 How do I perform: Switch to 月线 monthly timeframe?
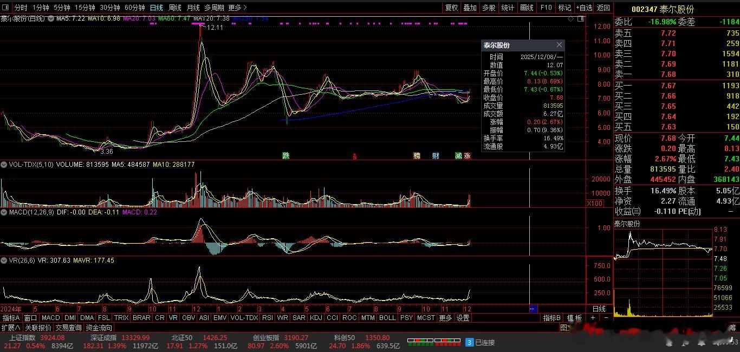pos(193,8)
